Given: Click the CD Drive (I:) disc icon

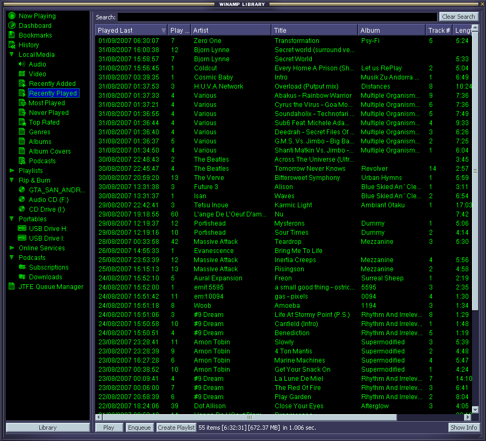Looking at the screenshot, I should click(22, 209).
